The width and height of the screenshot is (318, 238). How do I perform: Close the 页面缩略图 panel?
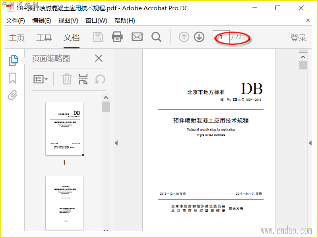pos(99,58)
